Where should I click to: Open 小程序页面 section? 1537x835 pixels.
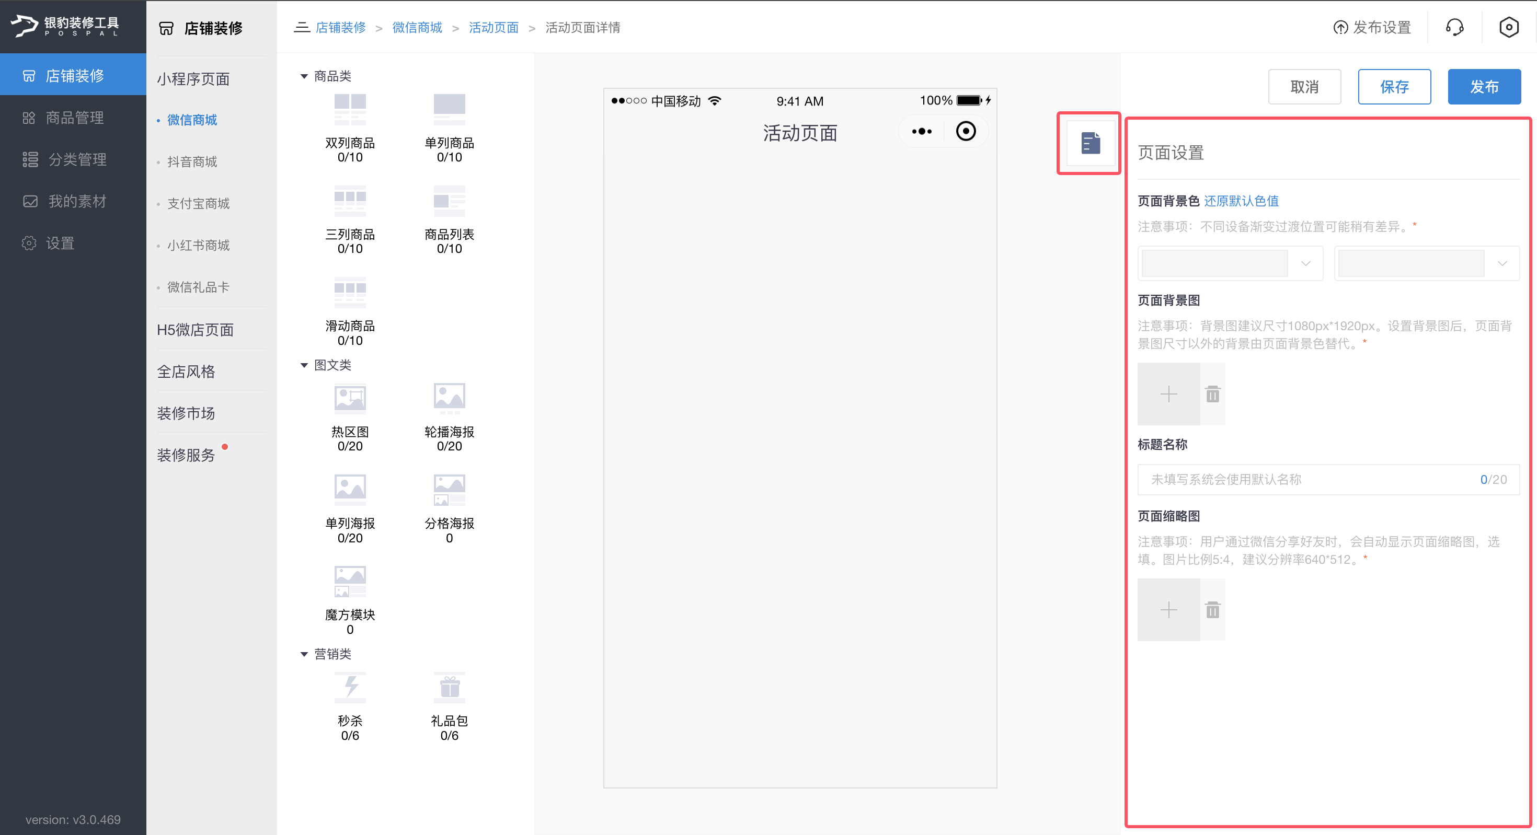(x=193, y=79)
